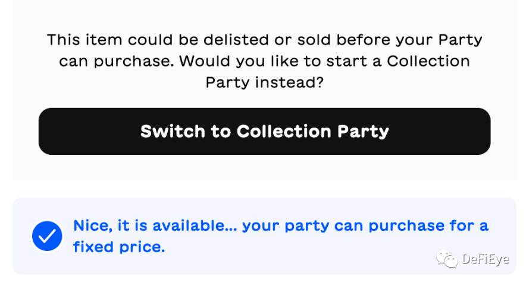
Task: Select the 'Nice, it is available' message
Action: (x=280, y=226)
